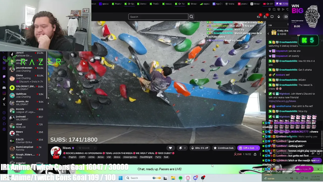This screenshot has width=323, height=182.
Task: Click the Windows taskbar search box
Action: click(x=143, y=178)
